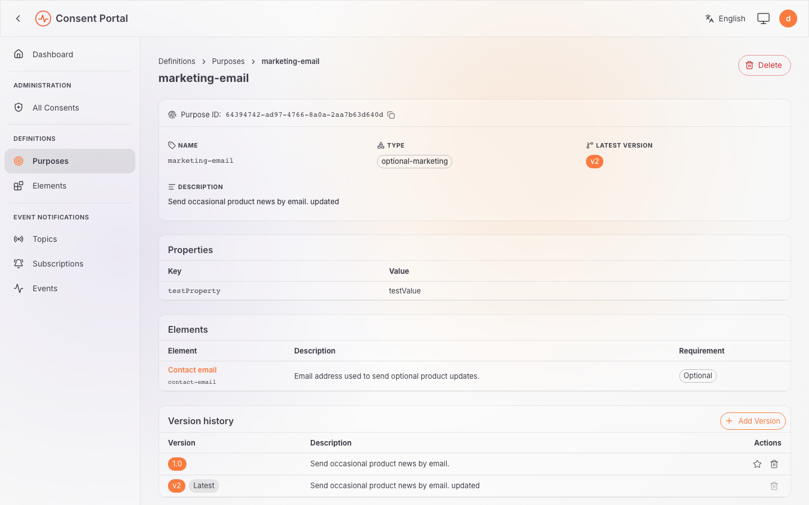Click the star icon for version 1.0
Viewport: 809px width, 505px height.
[757, 464]
